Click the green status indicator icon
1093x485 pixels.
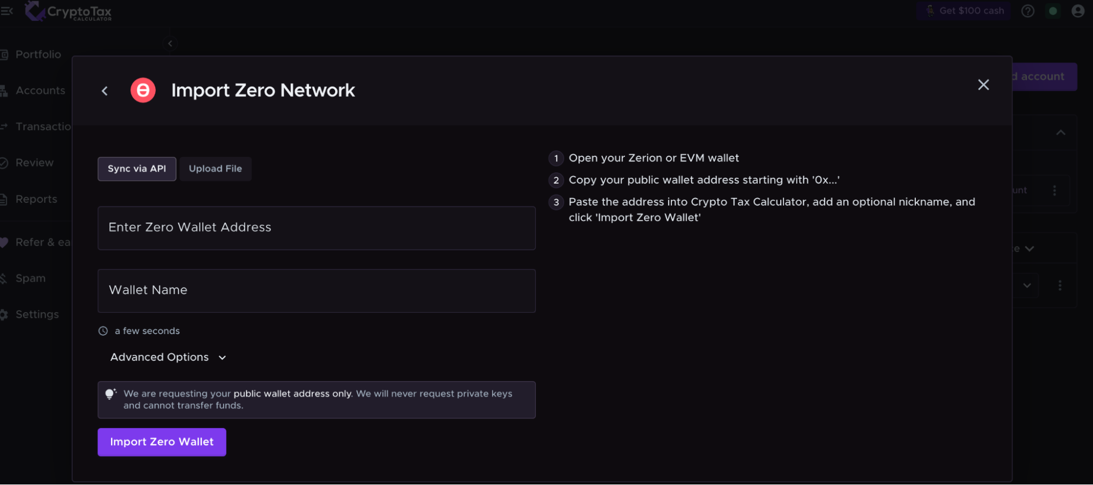(1053, 11)
